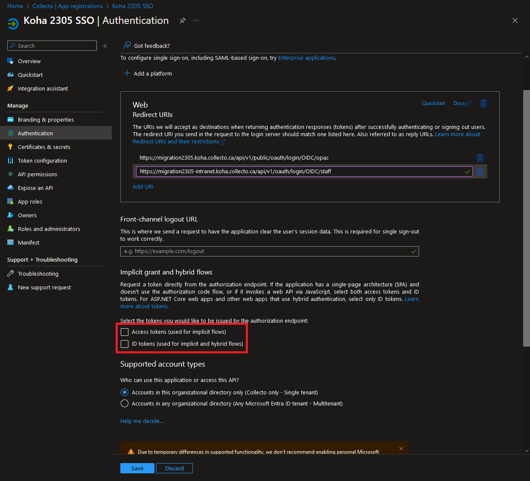Delete the OIDC/opac redirect URI

tap(480, 158)
